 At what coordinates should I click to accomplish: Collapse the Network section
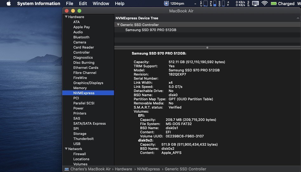tap(66, 149)
